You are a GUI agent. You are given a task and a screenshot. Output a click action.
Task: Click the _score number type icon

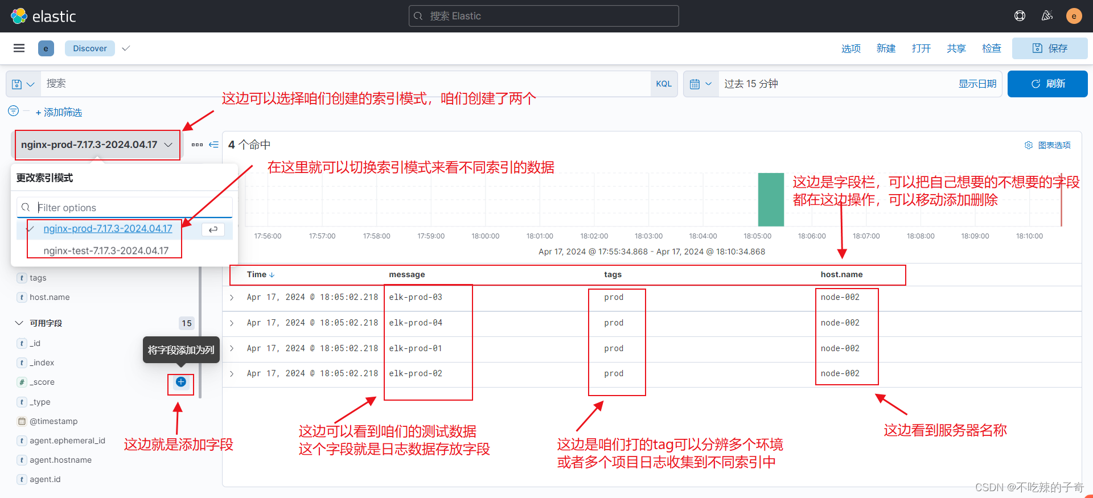(x=22, y=382)
